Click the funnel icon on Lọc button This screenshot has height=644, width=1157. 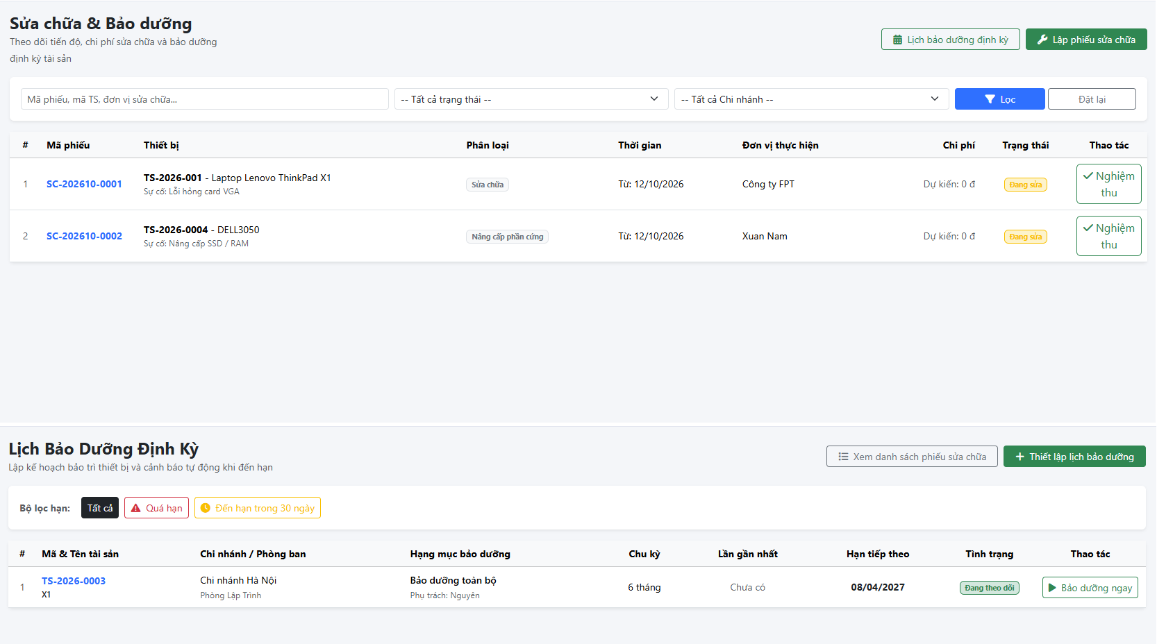990,99
